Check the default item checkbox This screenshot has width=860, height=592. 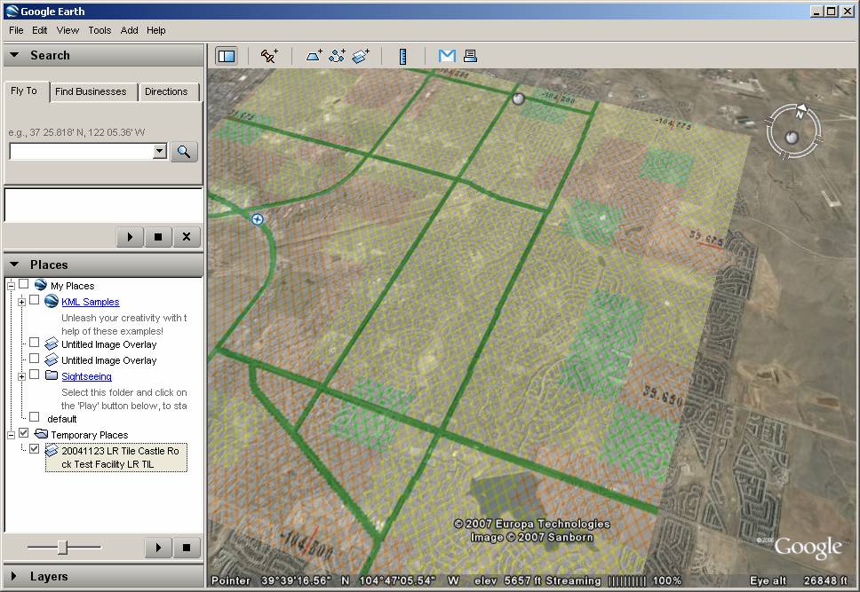click(34, 417)
